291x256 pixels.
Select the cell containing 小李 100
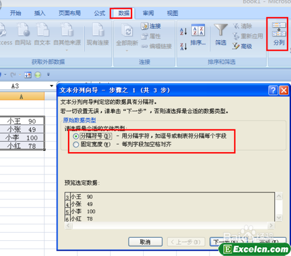(x=22, y=138)
